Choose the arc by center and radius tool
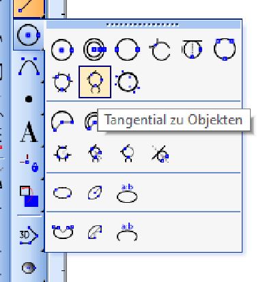265x282 pixels. click(x=62, y=121)
